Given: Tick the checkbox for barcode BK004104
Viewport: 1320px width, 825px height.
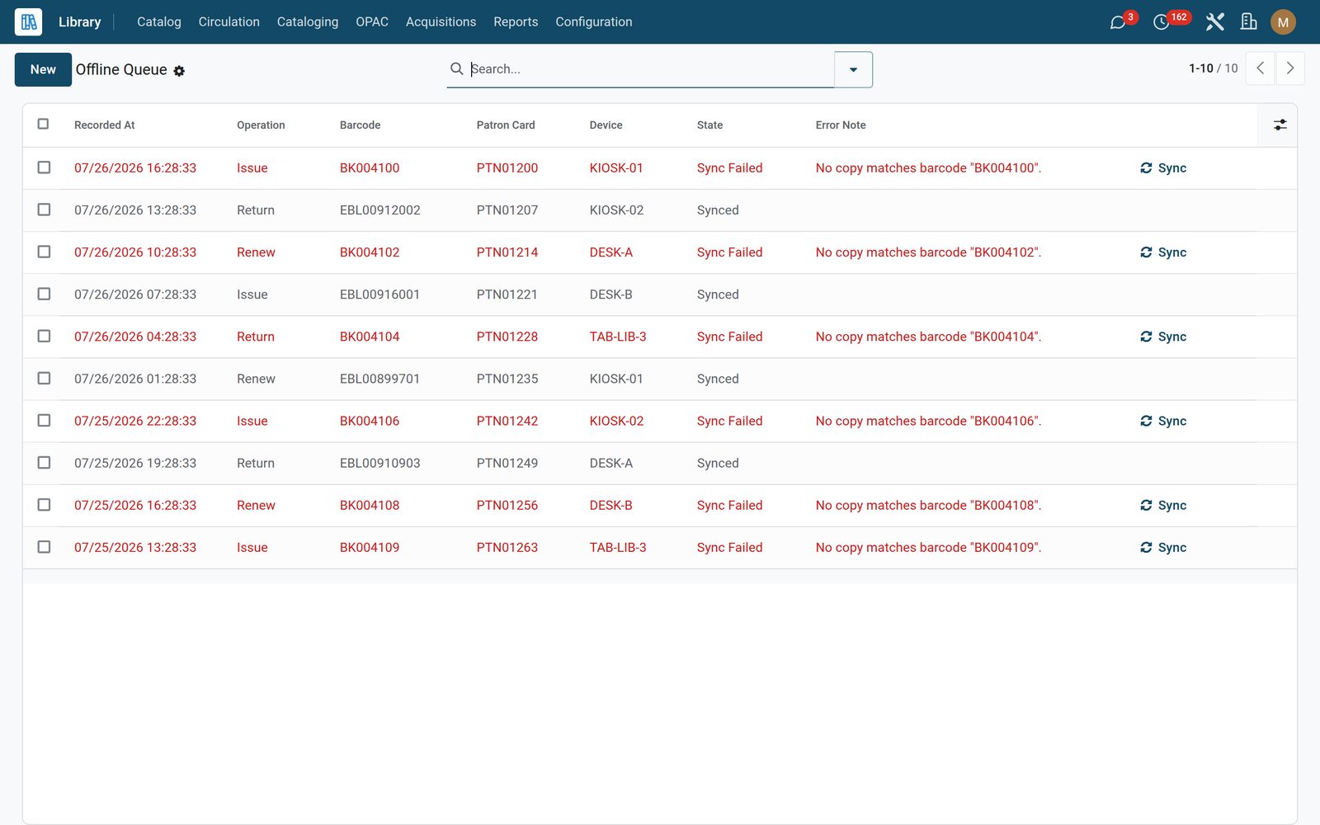Looking at the screenshot, I should click(x=45, y=336).
